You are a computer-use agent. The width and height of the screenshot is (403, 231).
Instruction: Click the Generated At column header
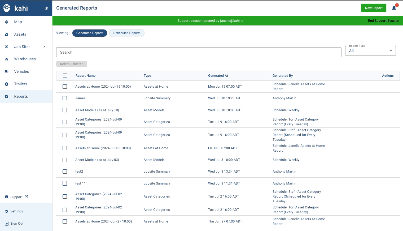218,76
